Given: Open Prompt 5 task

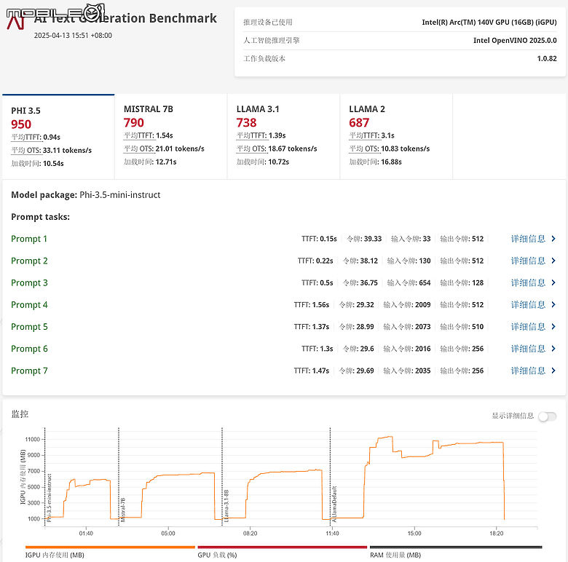Looking at the screenshot, I should point(29,327).
